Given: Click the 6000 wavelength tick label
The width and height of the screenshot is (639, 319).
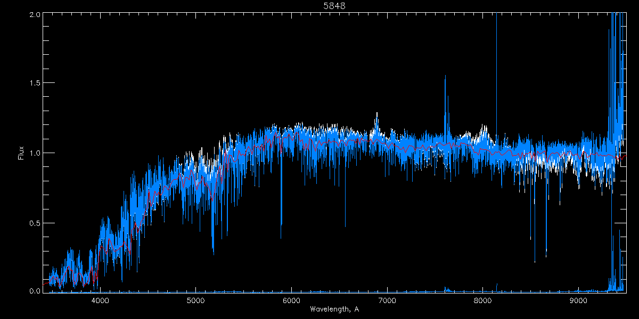Looking at the screenshot, I should point(291,300).
